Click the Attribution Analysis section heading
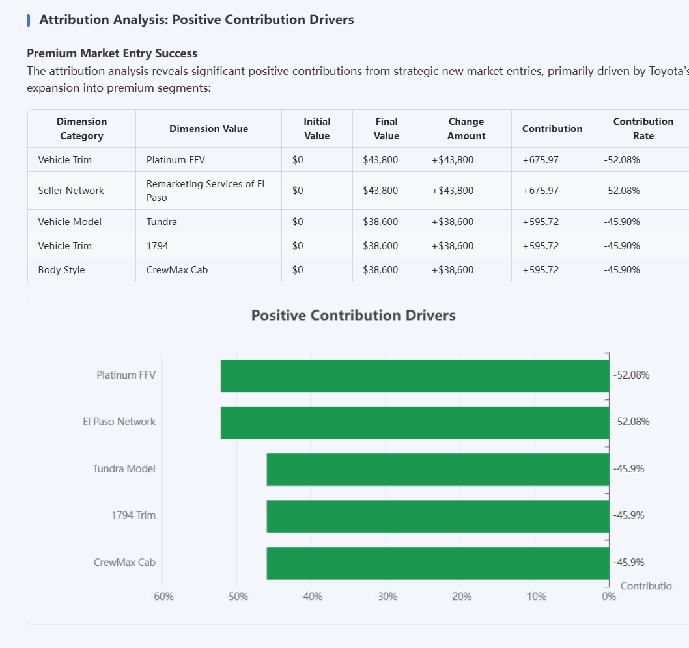This screenshot has width=689, height=648. (197, 20)
